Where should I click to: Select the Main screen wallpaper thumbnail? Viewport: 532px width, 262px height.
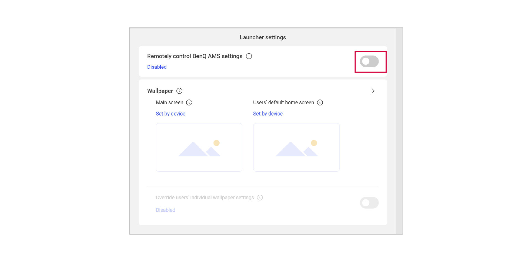coord(199,147)
